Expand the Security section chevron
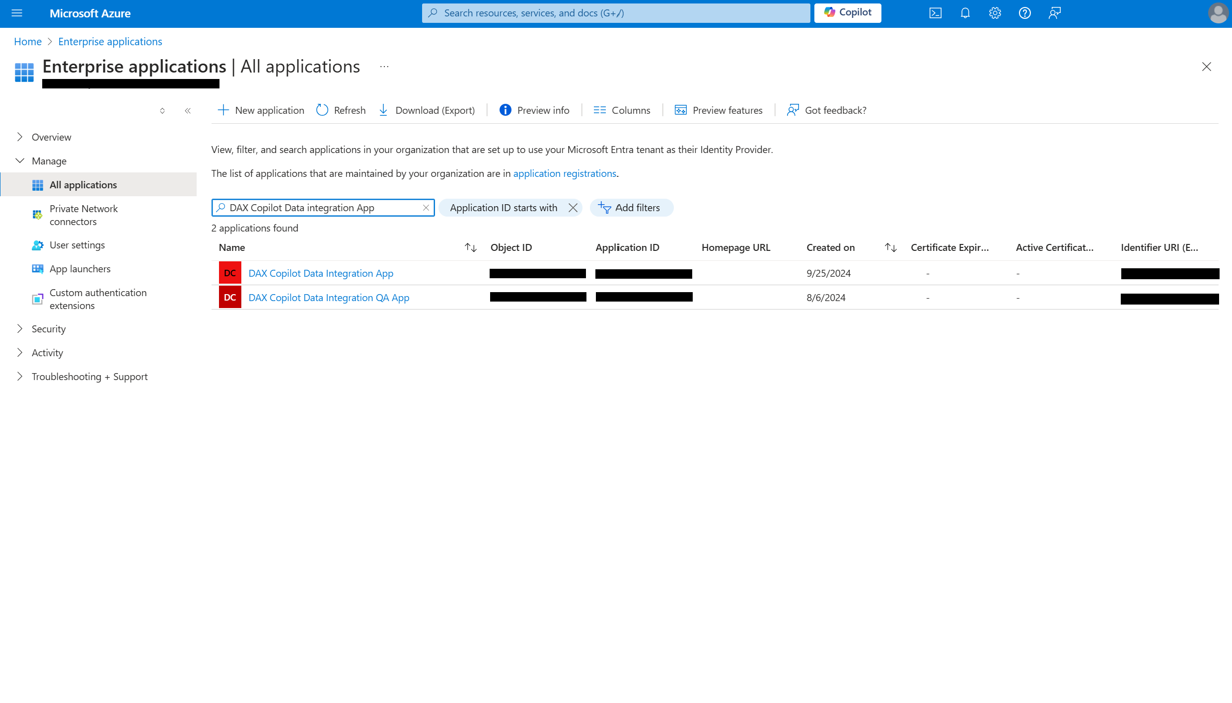Viewport: 1232px width, 703px height. coord(20,328)
